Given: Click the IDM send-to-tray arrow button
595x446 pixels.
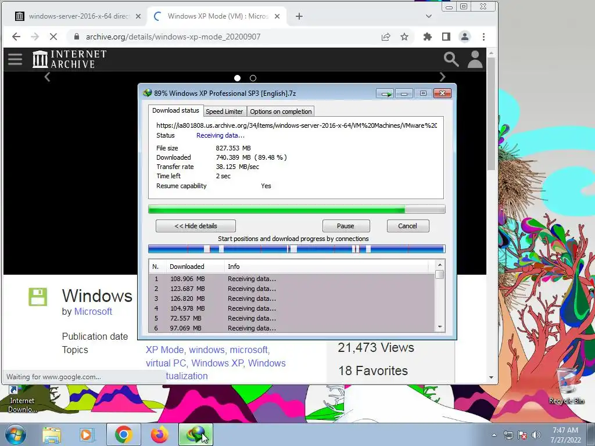Looking at the screenshot, I should [x=386, y=93].
